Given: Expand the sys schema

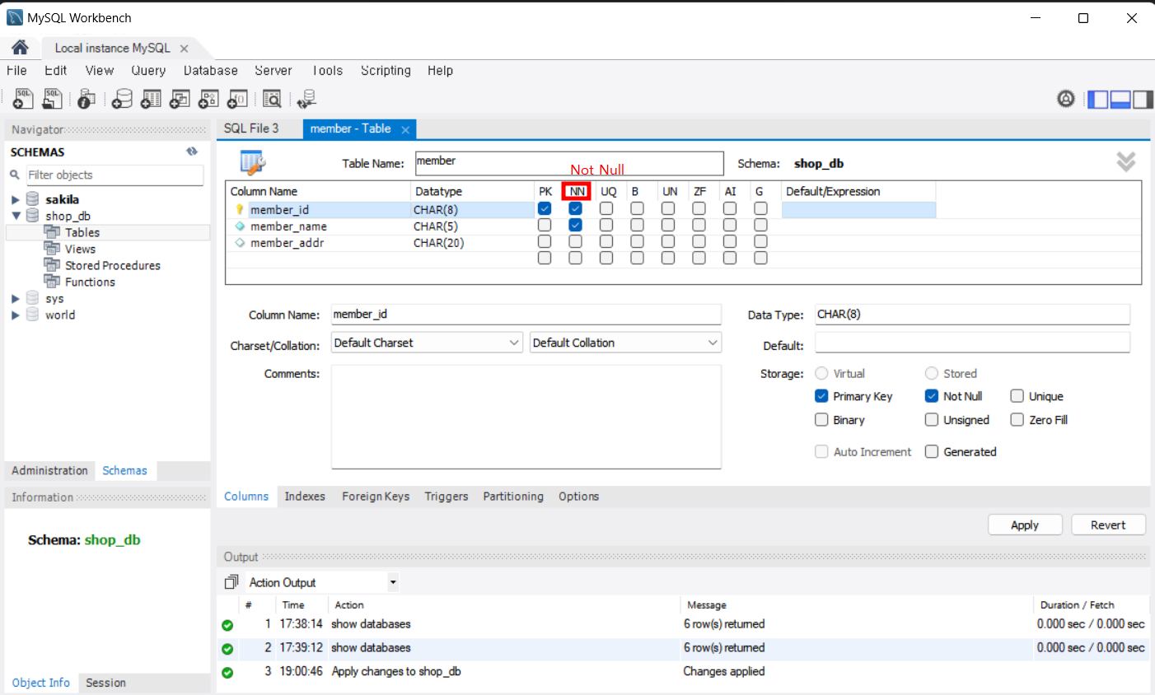Looking at the screenshot, I should (x=16, y=298).
